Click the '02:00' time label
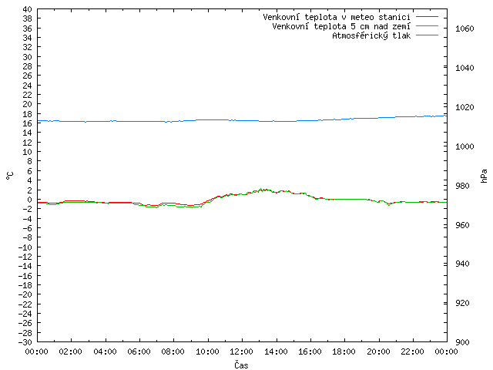Image resolution: width=493 pixels, height=370 pixels. [x=71, y=351]
